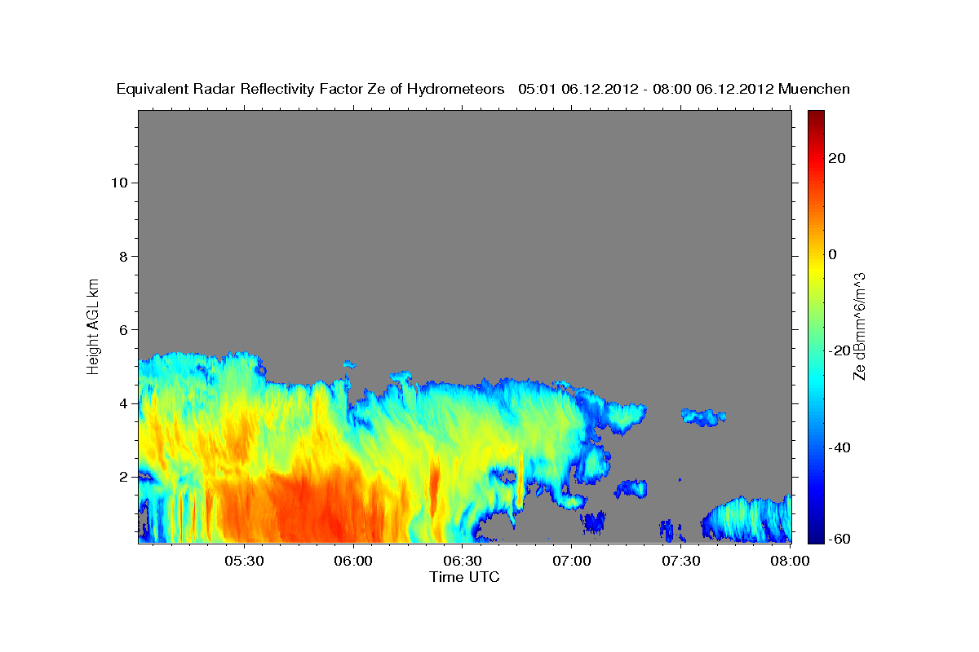Click the '08:00' time tick label
Viewport: 979px width, 652px height.
[791, 561]
